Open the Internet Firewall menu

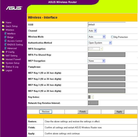[13, 59]
